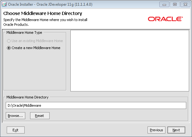Screen dimensions: 192x137
Task: Click the ORACLE logo
Action: point(165,19)
